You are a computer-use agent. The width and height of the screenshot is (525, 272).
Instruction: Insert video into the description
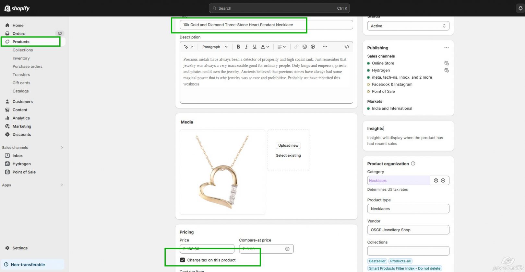tap(313, 47)
